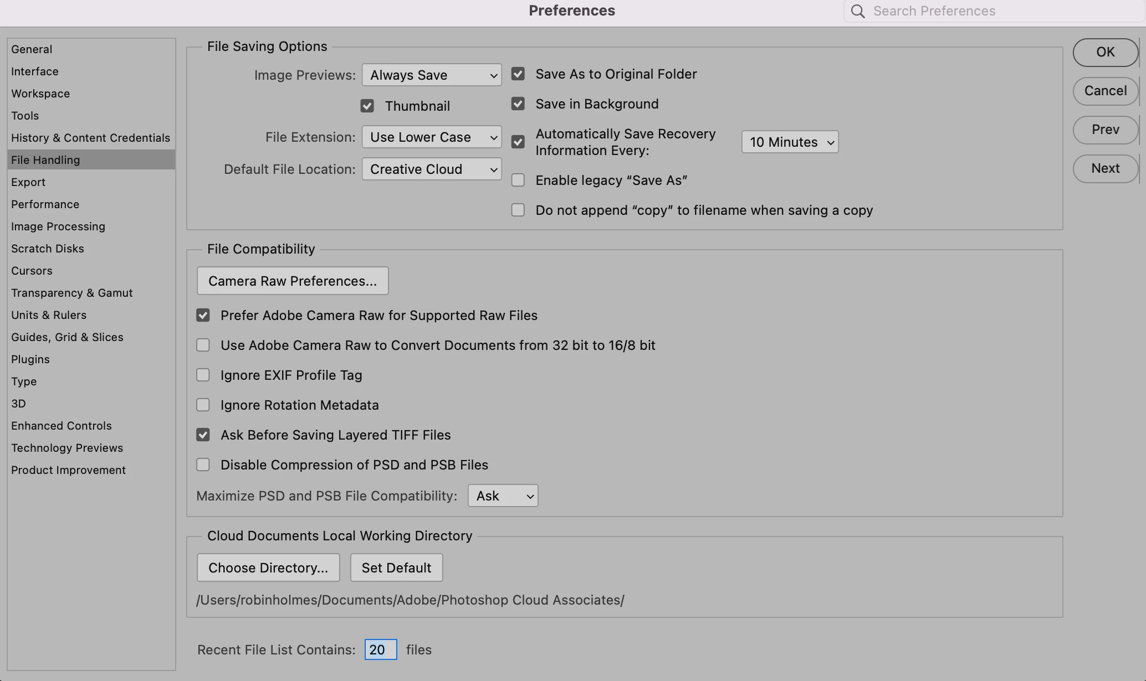Click the Choose Directory button
This screenshot has width=1146, height=681.
click(x=268, y=568)
